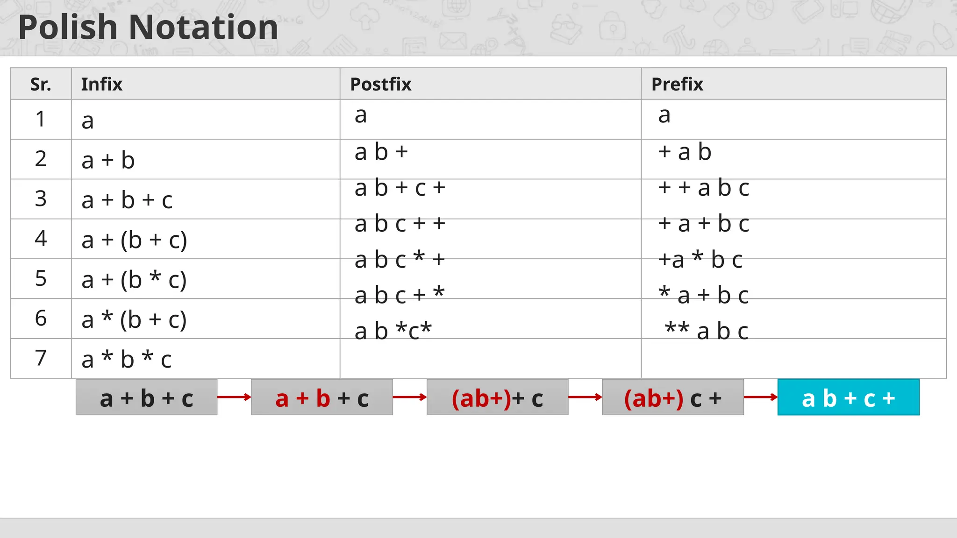Viewport: 957px width, 538px height.
Task: Click the infix expression "a * (b + c)"
Action: [134, 319]
